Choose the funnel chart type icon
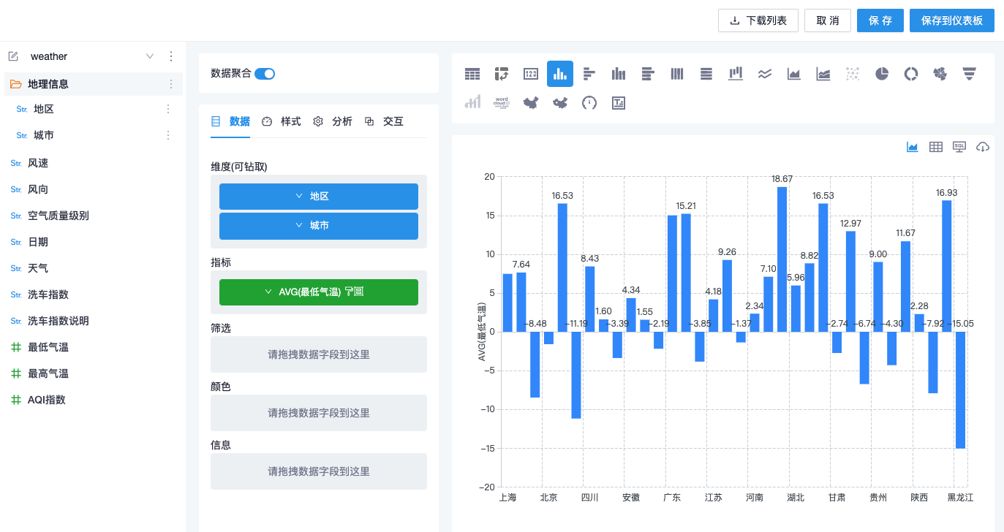Screen dimensions: 1004x532 970,74
